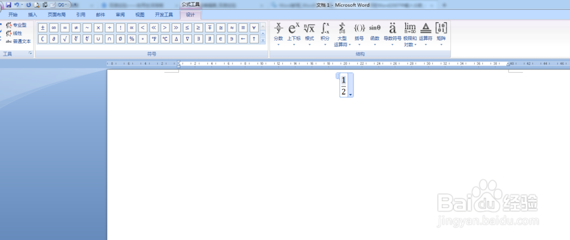Insert the minus-plus (∓) symbol

209,27
